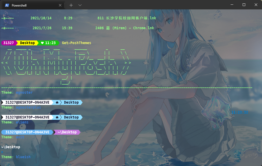
Task: Click the 2021/10/14 date entry
Action: 41,18
